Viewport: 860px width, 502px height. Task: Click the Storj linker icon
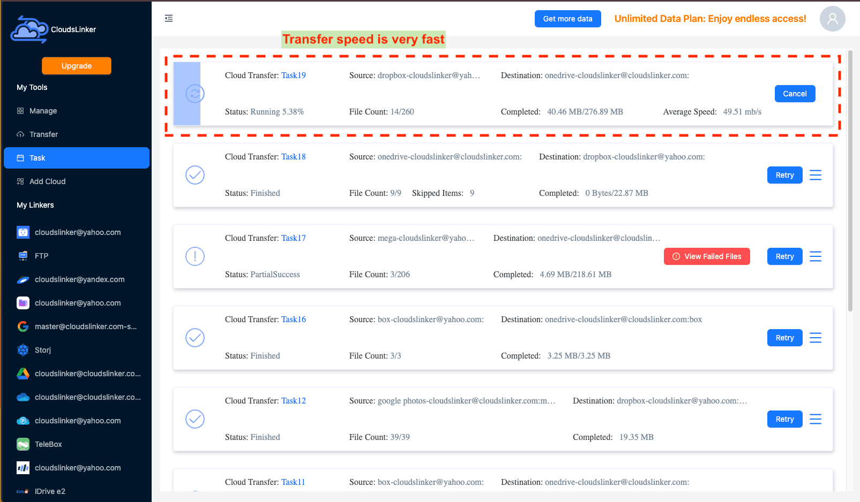tap(23, 350)
